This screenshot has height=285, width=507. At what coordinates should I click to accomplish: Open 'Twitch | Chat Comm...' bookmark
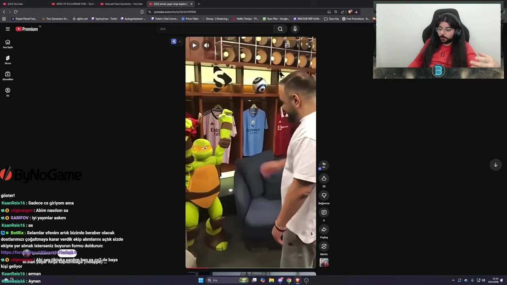[x=164, y=19]
